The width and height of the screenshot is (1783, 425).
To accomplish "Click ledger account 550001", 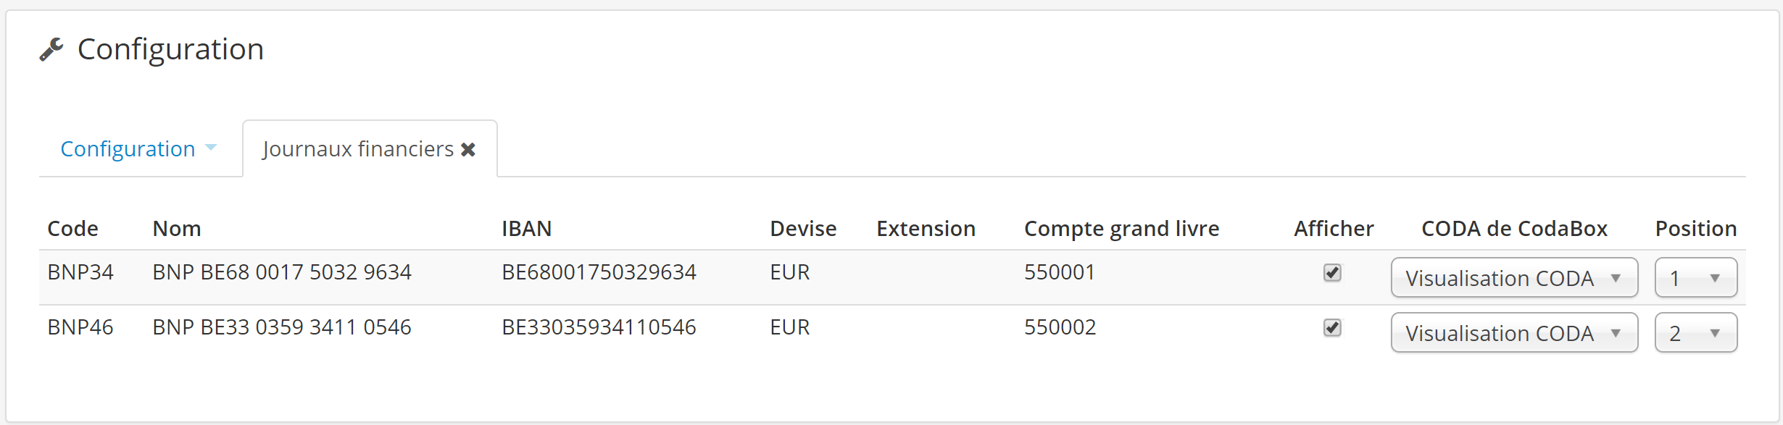I will pyautogui.click(x=1060, y=272).
